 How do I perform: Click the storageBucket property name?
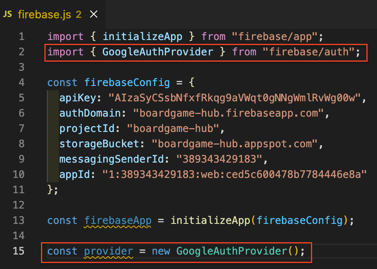tap(99, 144)
